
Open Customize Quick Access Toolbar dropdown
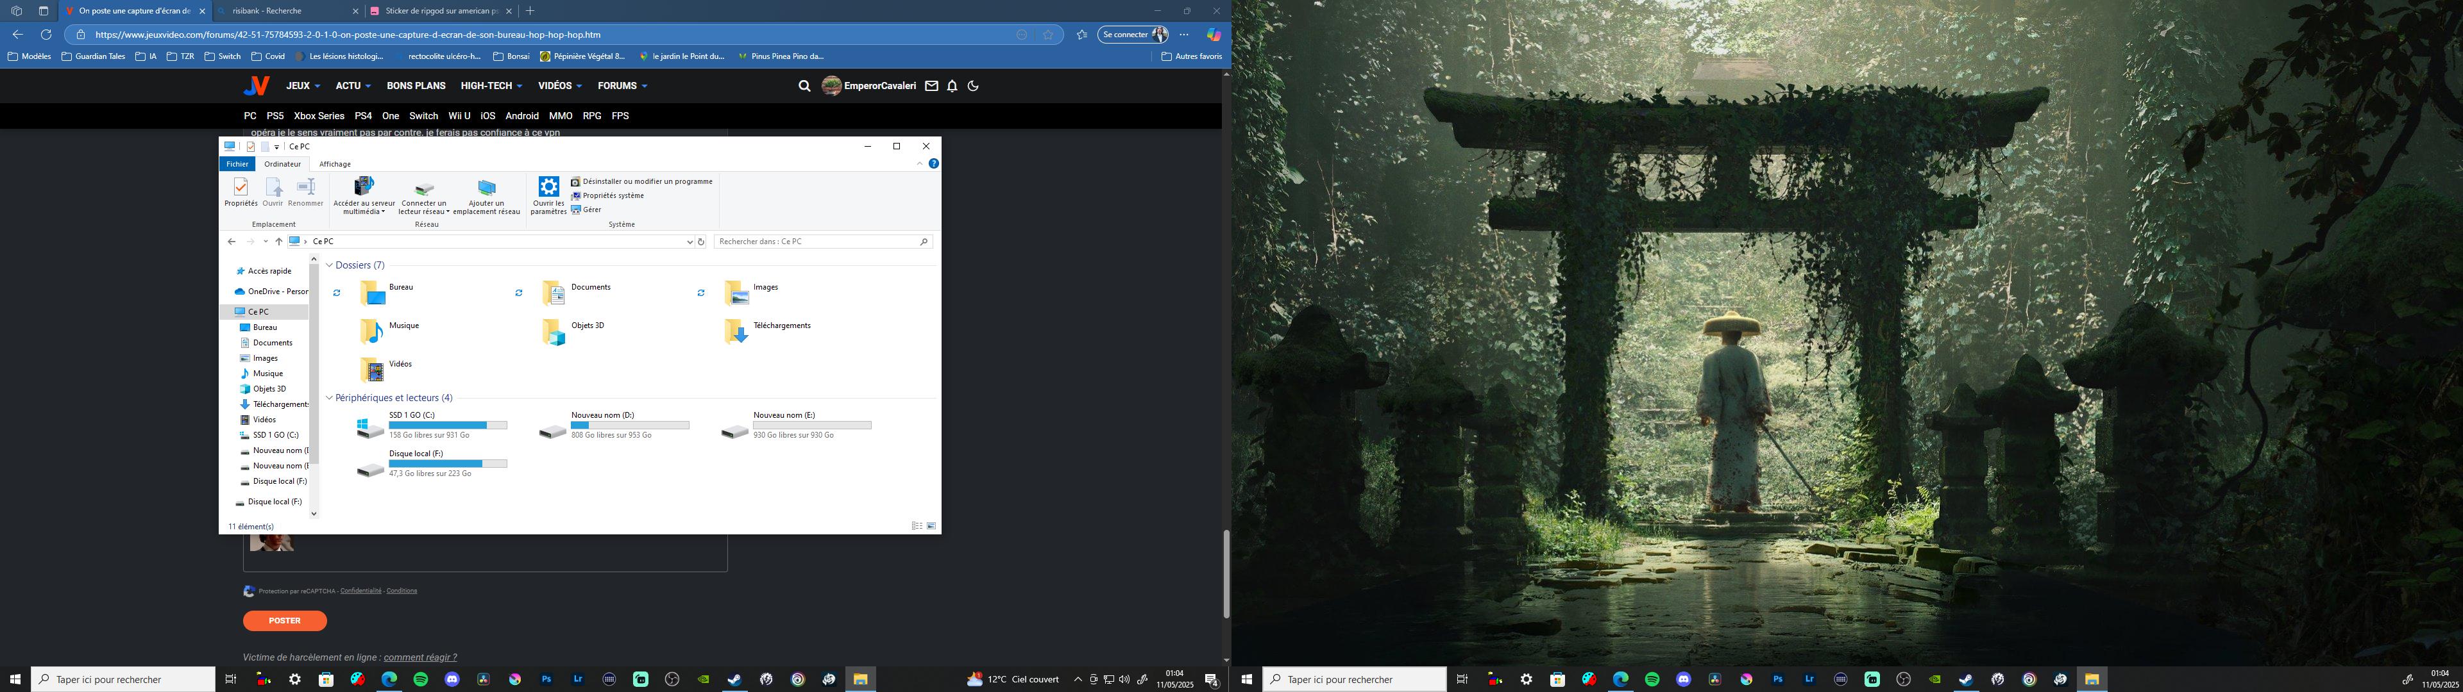coord(277,147)
